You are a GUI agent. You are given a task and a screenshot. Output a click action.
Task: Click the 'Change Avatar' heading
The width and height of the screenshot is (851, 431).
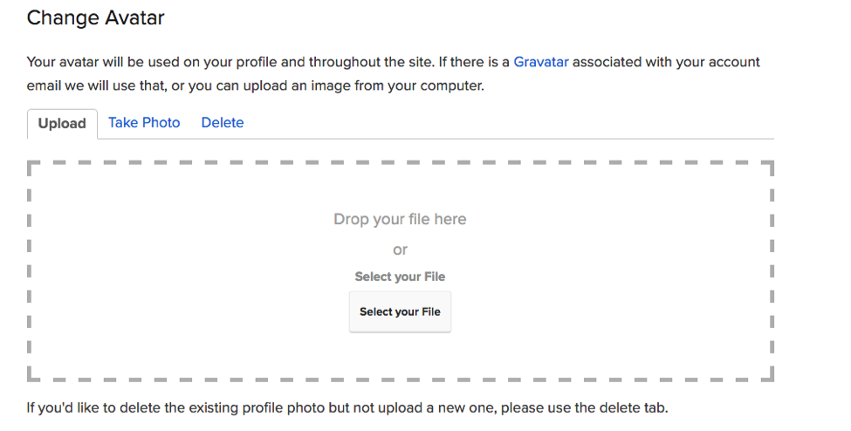point(95,17)
